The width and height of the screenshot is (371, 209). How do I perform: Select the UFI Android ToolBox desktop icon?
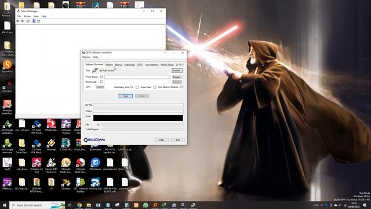pyautogui.click(x=81, y=185)
